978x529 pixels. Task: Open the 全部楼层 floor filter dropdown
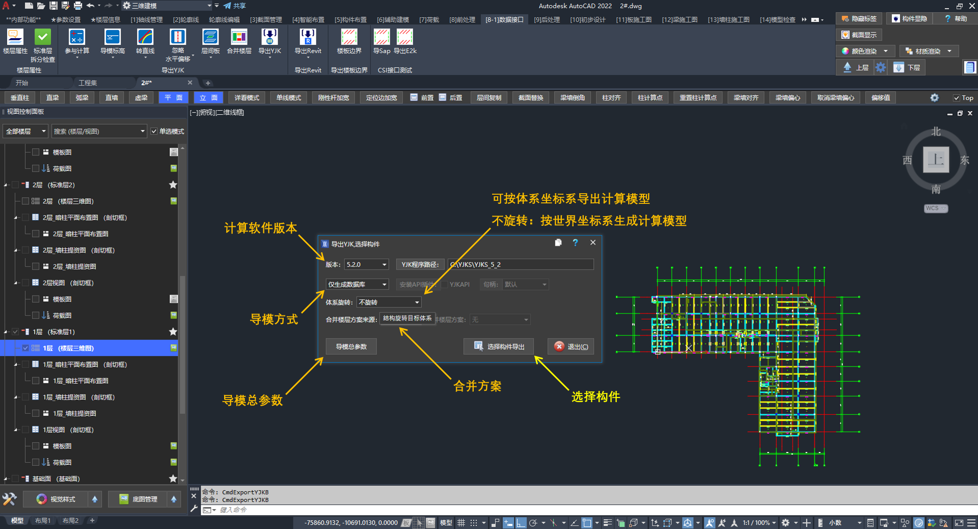25,131
